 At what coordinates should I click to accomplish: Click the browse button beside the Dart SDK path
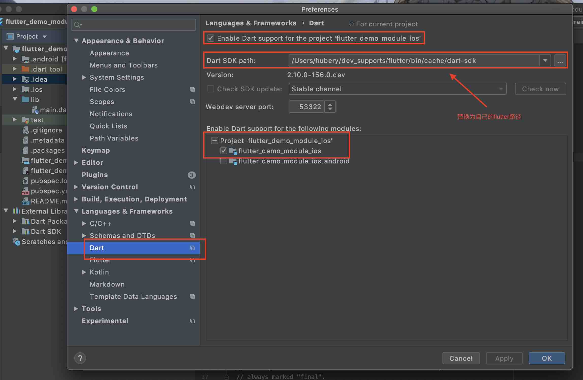coord(560,61)
